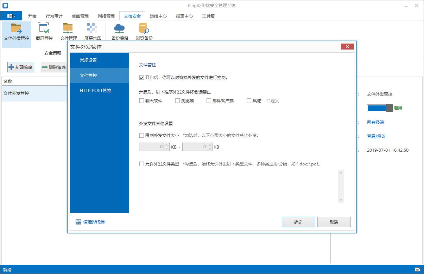Increase the maximum file size stepper
Viewport: 424px width, 274px height.
[x=210, y=145]
